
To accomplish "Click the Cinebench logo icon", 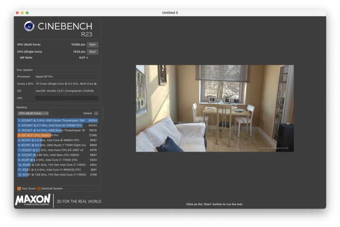I will pos(29,26).
